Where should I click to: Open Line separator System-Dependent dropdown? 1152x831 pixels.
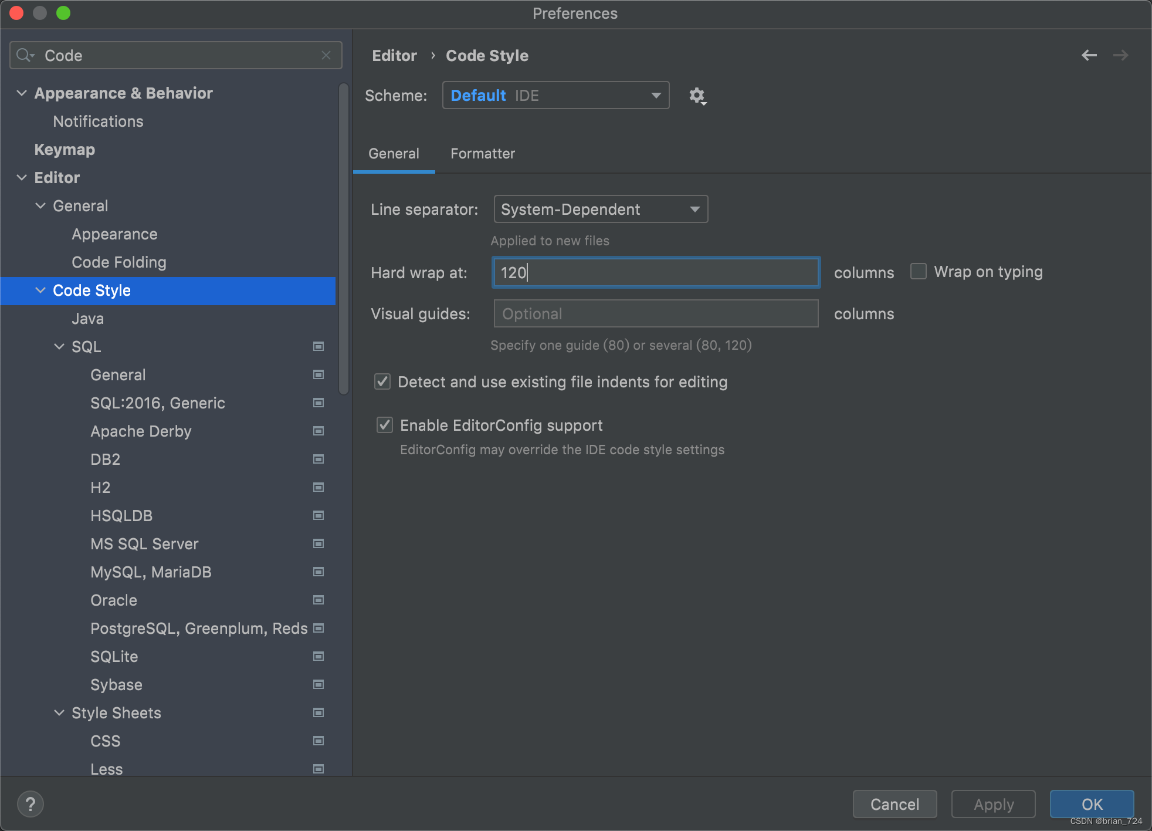(600, 210)
